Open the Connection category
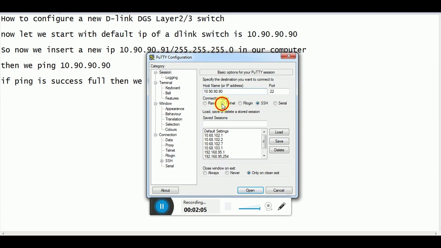The height and width of the screenshot is (248, 441). click(x=168, y=135)
